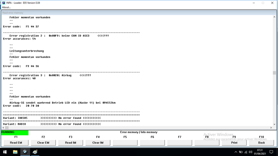The width and height of the screenshot is (278, 156).
Task: Open the Paint app from taskbar
Action: 35,152
